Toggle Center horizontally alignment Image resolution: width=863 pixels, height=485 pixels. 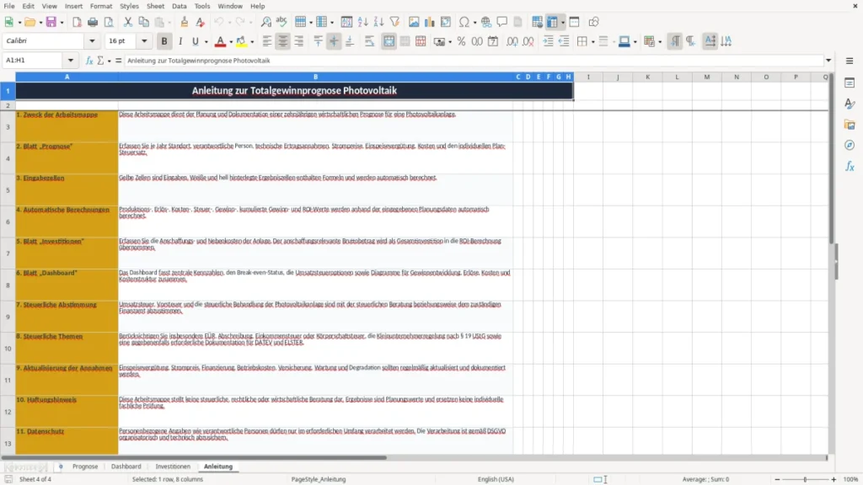coord(283,41)
